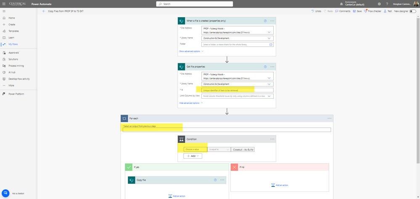Open ellipsis menu on the For each card
This screenshot has height=199, width=420.
(330, 118)
